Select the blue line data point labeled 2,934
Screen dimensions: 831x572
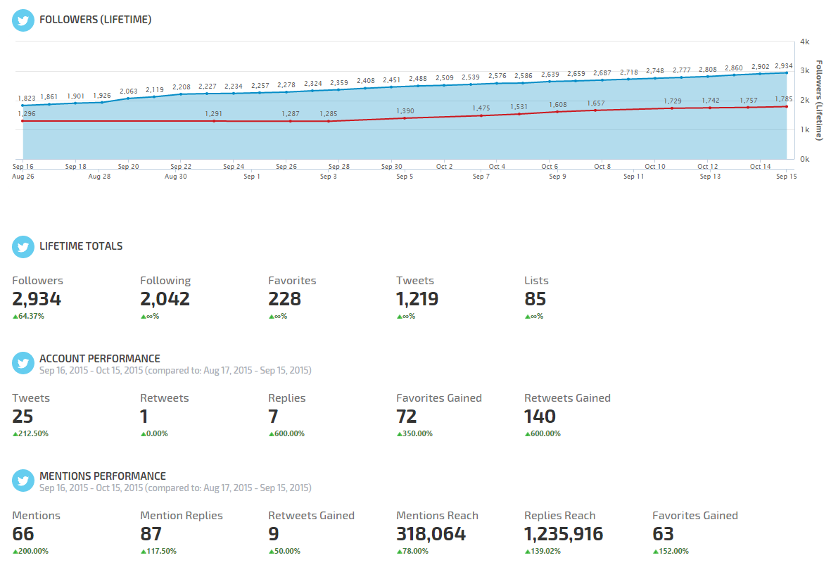[786, 72]
